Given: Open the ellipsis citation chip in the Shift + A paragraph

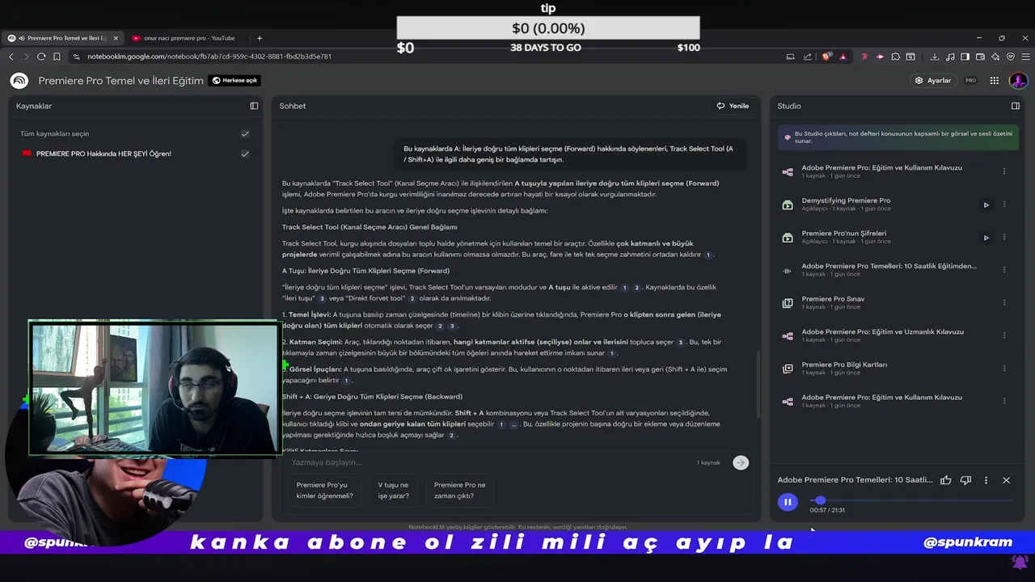Looking at the screenshot, I should (514, 424).
